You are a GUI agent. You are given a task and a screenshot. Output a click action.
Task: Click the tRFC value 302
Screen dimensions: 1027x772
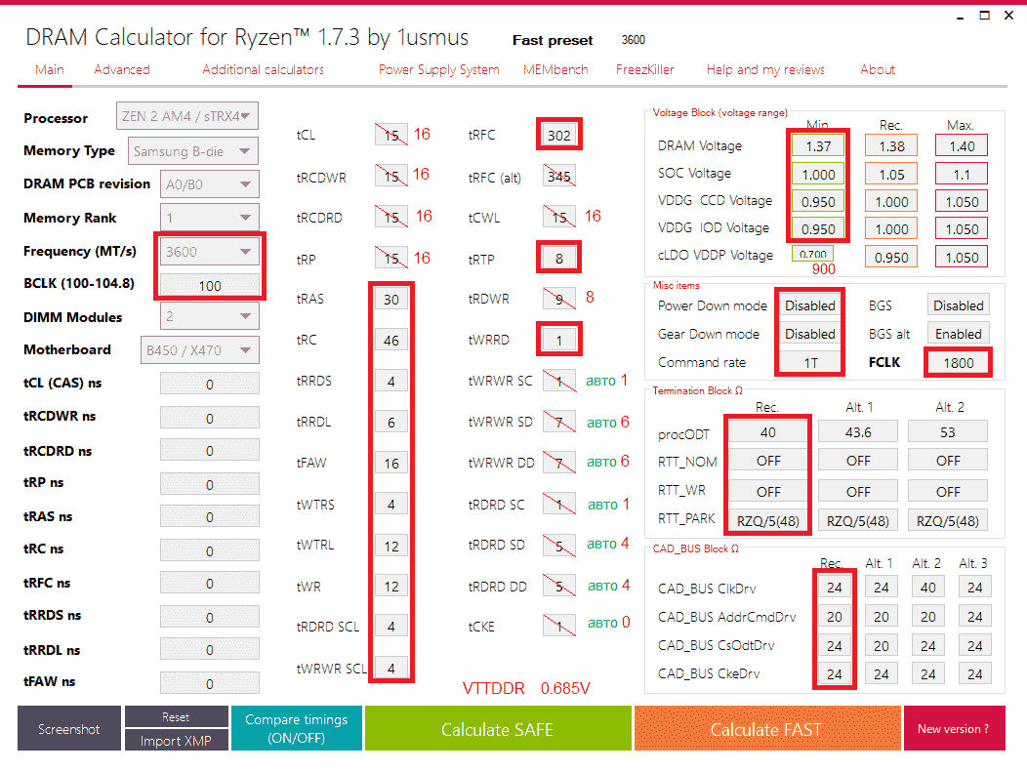[558, 135]
